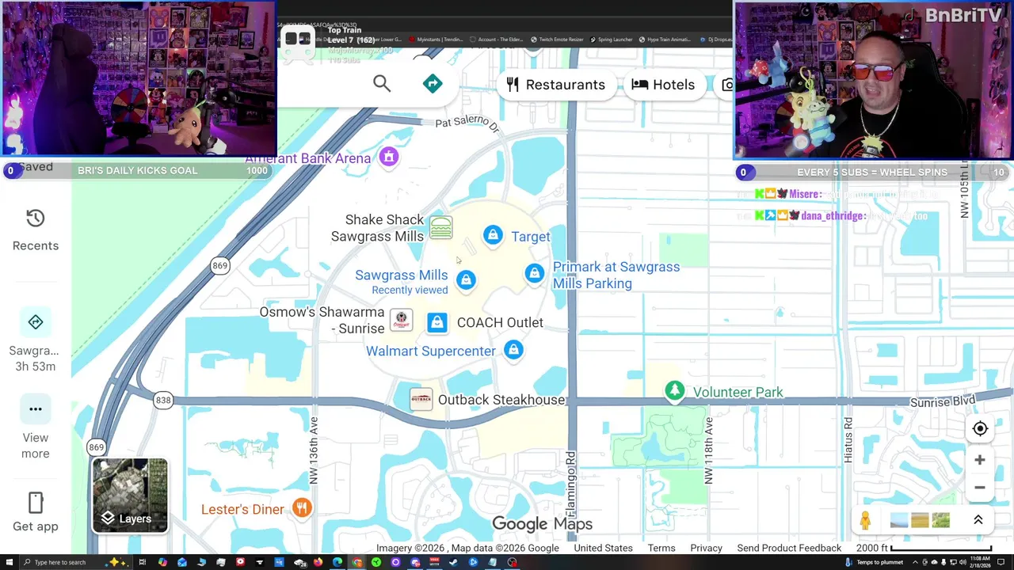Viewport: 1014px width, 570px height.
Task: Pick up the Street View pegman
Action: coord(865,520)
